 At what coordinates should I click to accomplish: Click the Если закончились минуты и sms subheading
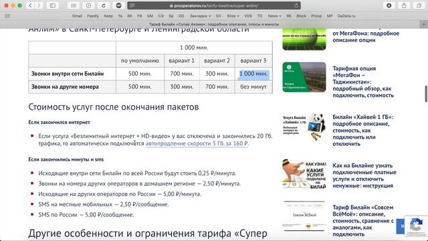pos(66,159)
